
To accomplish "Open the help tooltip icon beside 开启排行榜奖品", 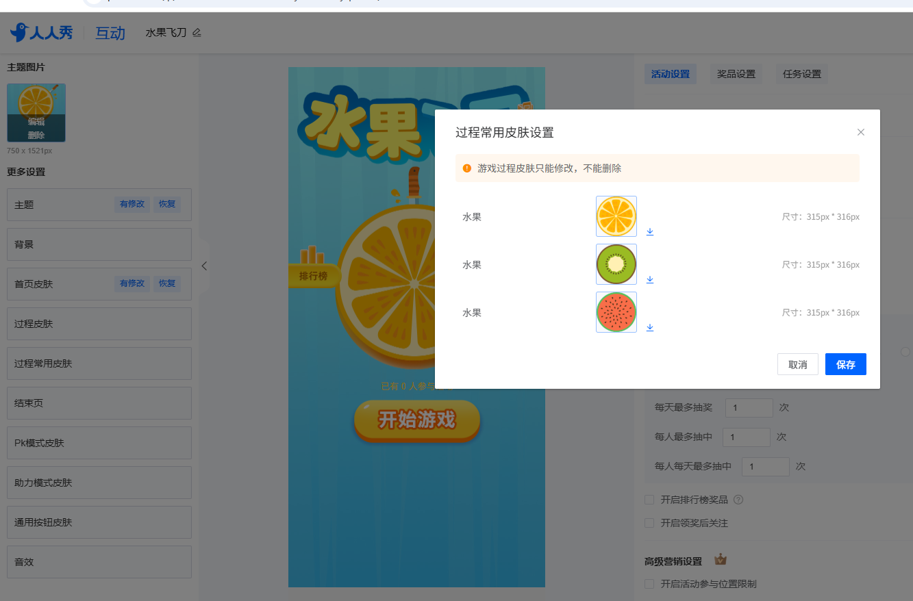I will pos(738,500).
